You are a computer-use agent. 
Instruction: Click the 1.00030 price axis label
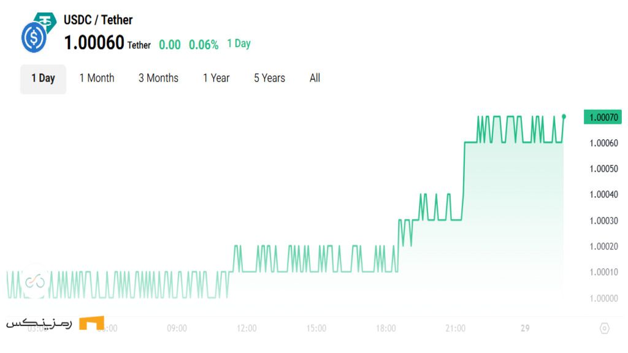click(603, 221)
